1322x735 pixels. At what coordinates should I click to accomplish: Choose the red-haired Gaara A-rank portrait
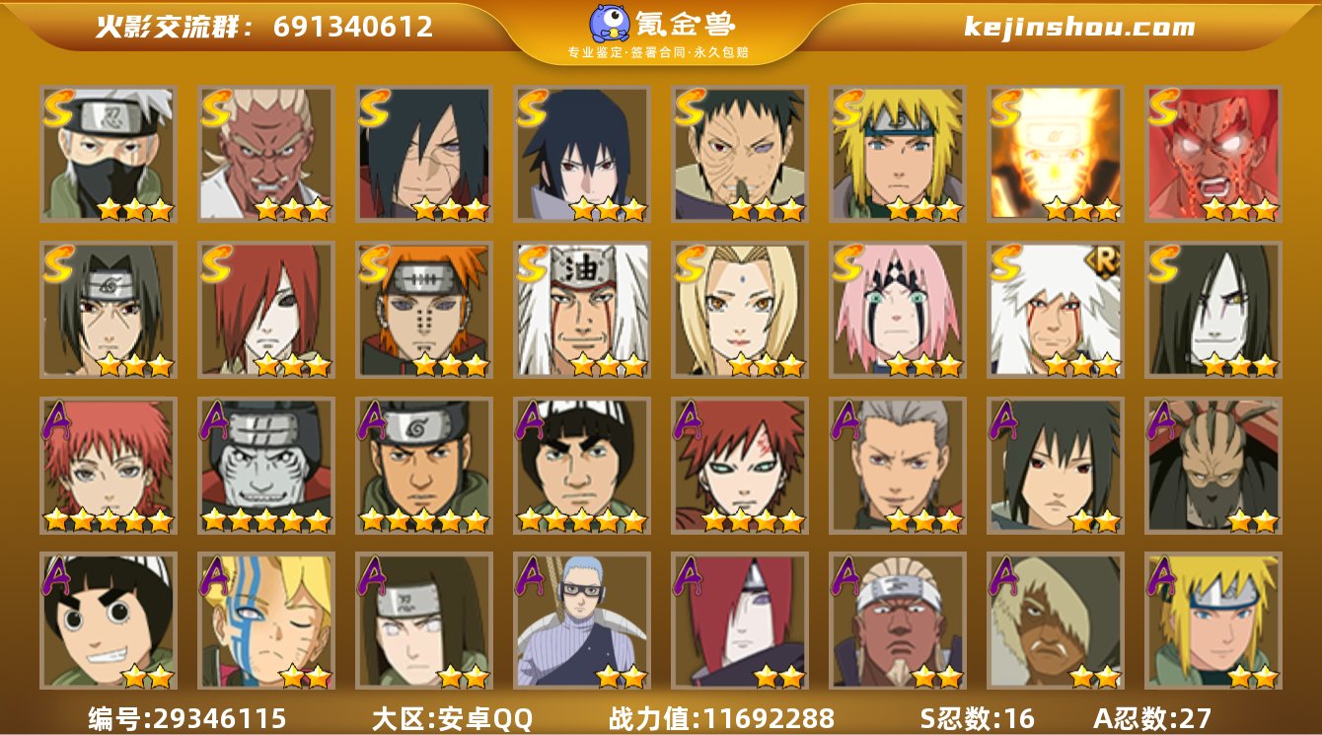(x=739, y=465)
